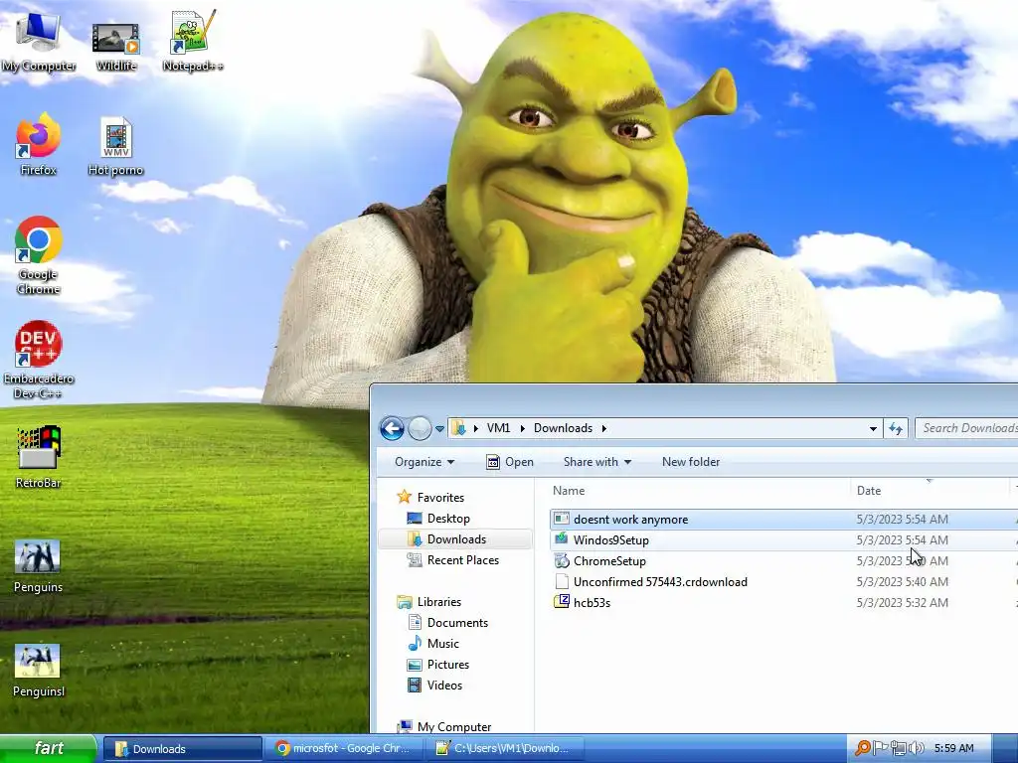Switch to the microsfot Google Chrome taskbar window
The height and width of the screenshot is (763, 1018).
tap(344, 749)
